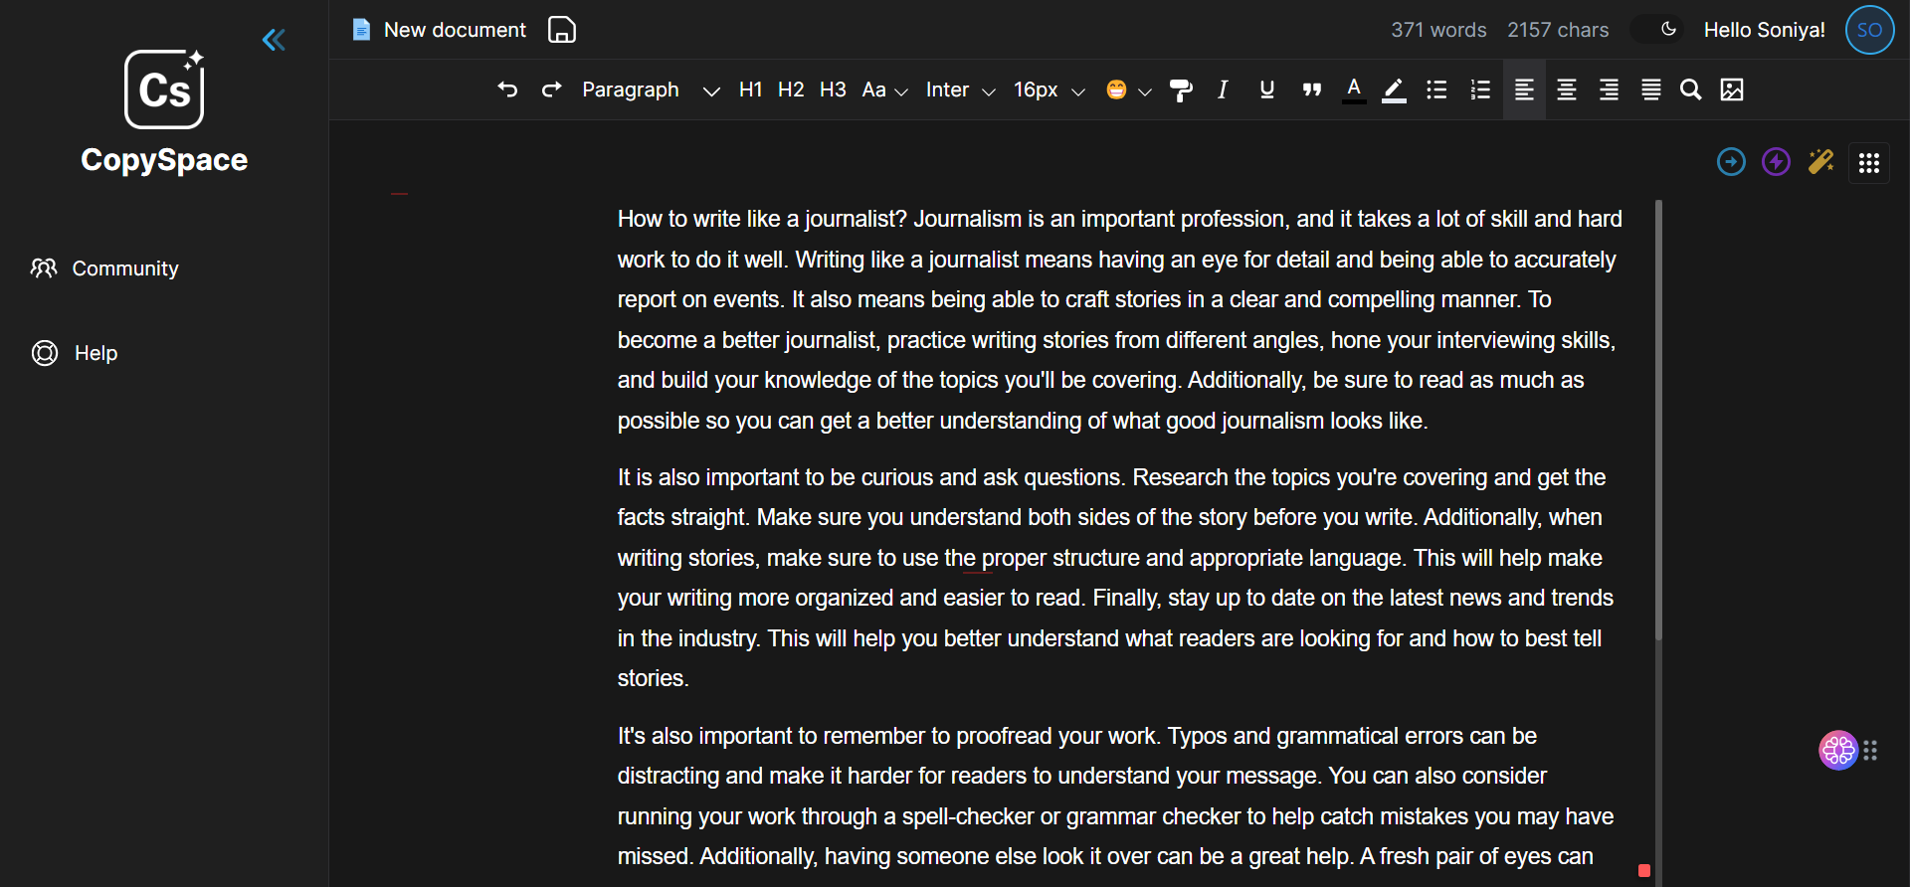Justify the text
The image size is (1910, 887).
[1651, 89]
